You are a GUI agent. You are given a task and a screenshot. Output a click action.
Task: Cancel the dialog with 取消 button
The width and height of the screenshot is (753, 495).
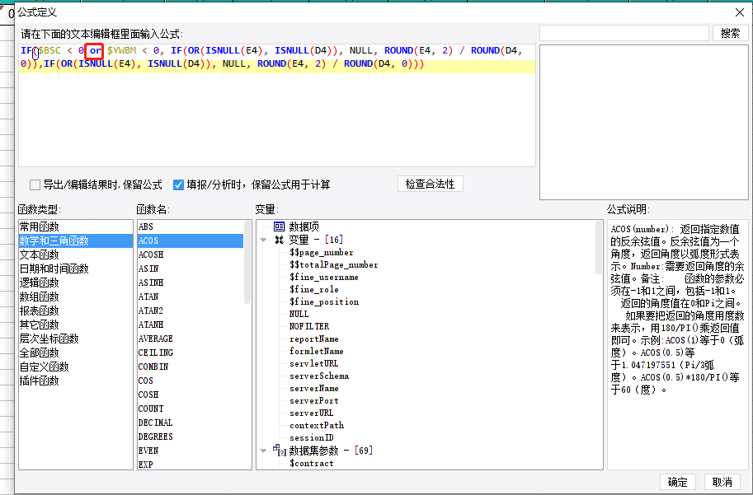722,482
